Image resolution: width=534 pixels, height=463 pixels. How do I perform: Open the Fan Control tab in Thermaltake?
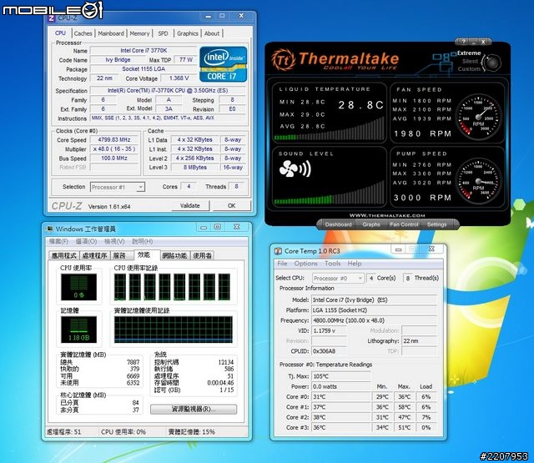(x=404, y=224)
